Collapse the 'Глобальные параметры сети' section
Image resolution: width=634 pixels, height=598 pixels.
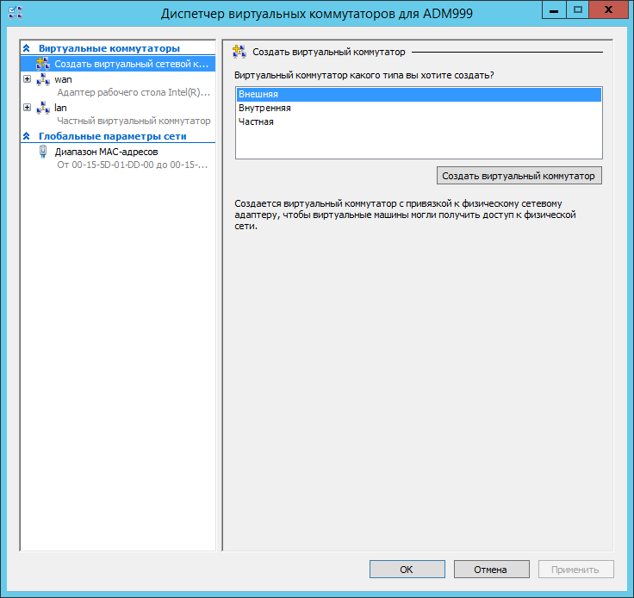[x=27, y=136]
